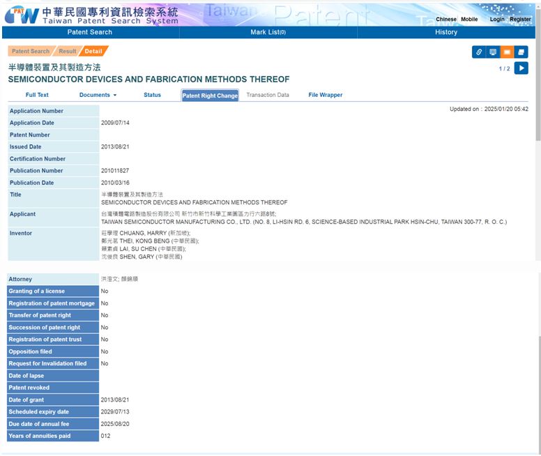Click Succession of patent right label

point(53,328)
